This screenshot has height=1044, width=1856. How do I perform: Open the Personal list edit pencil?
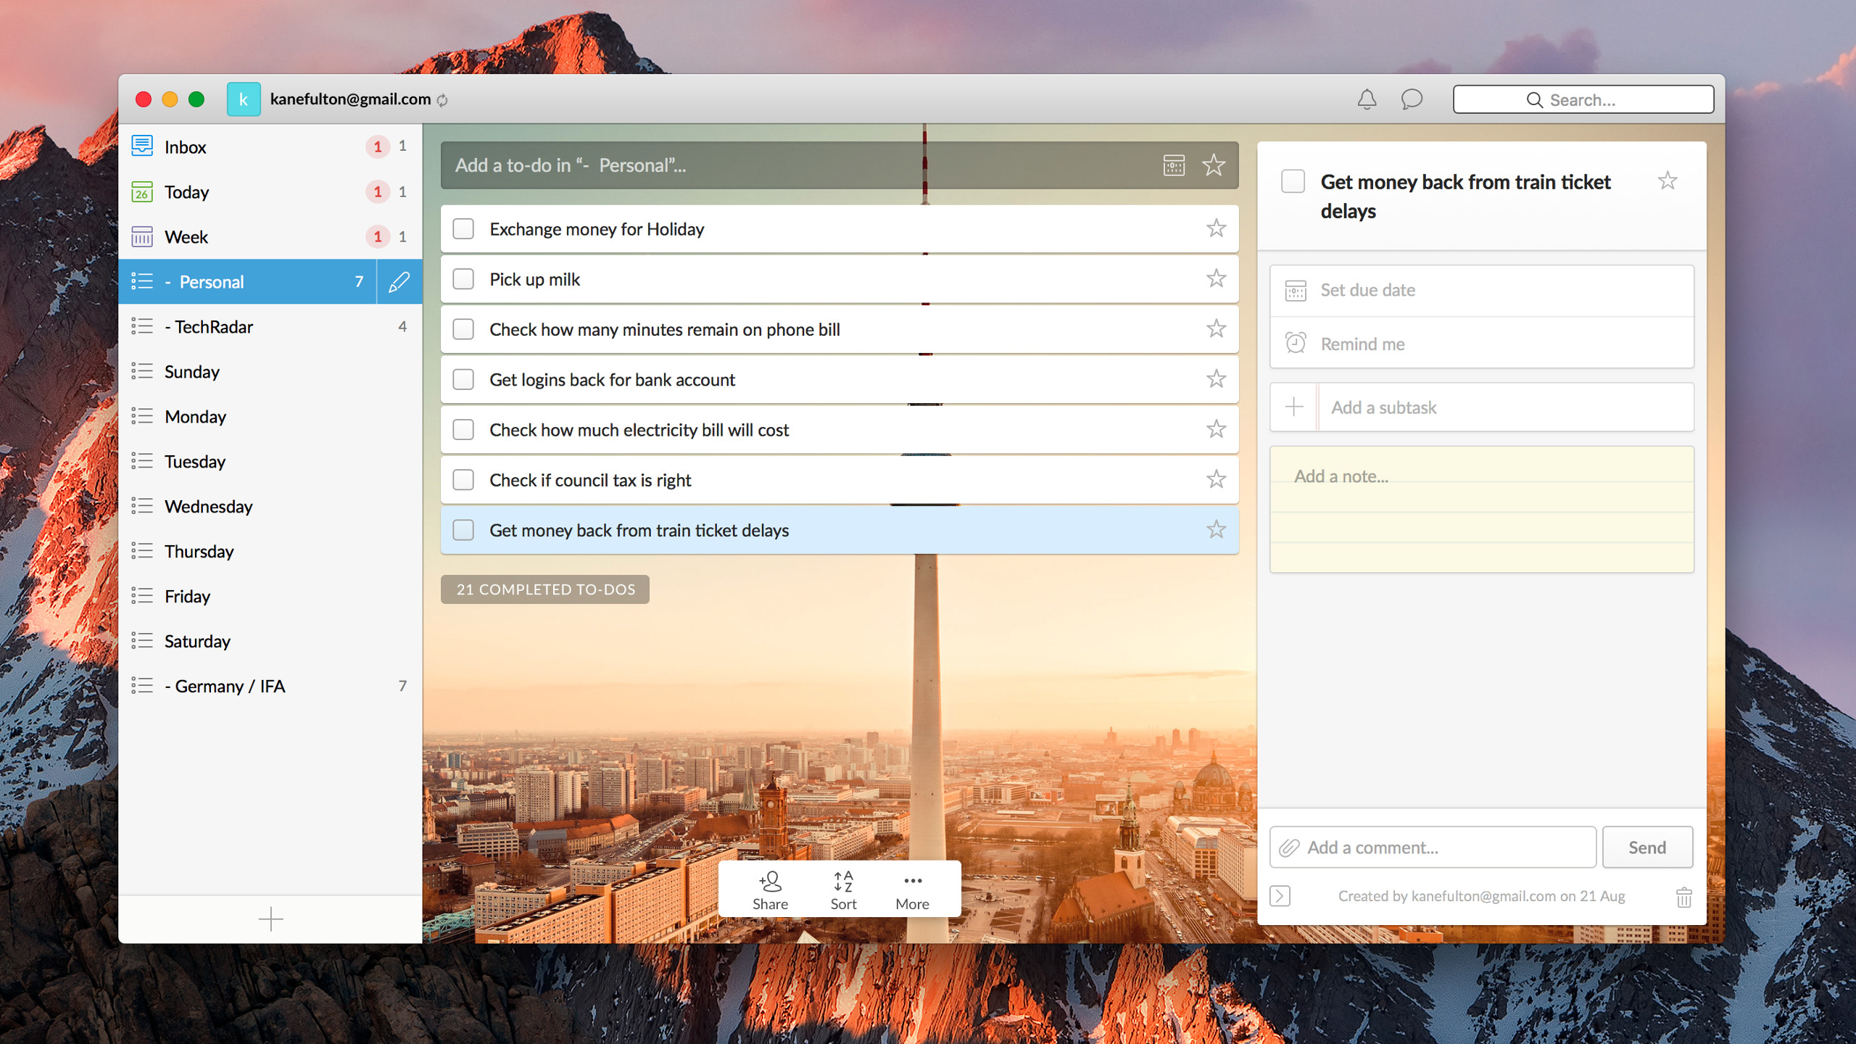tap(399, 281)
